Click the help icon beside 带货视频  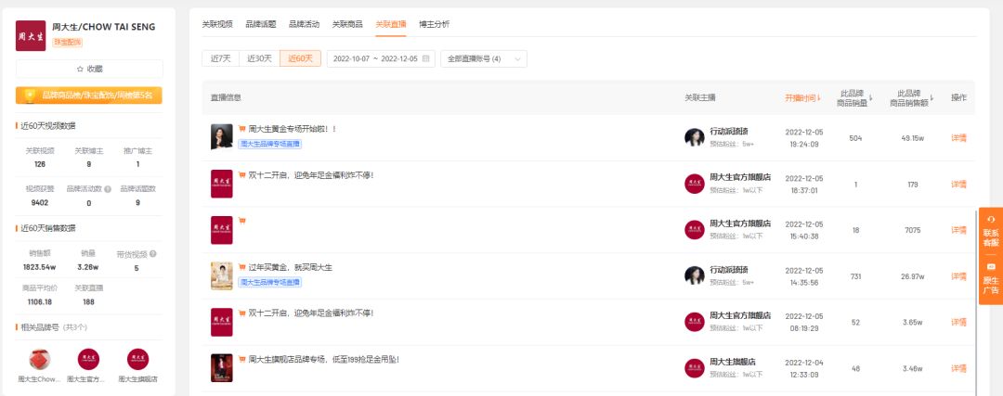coord(152,253)
